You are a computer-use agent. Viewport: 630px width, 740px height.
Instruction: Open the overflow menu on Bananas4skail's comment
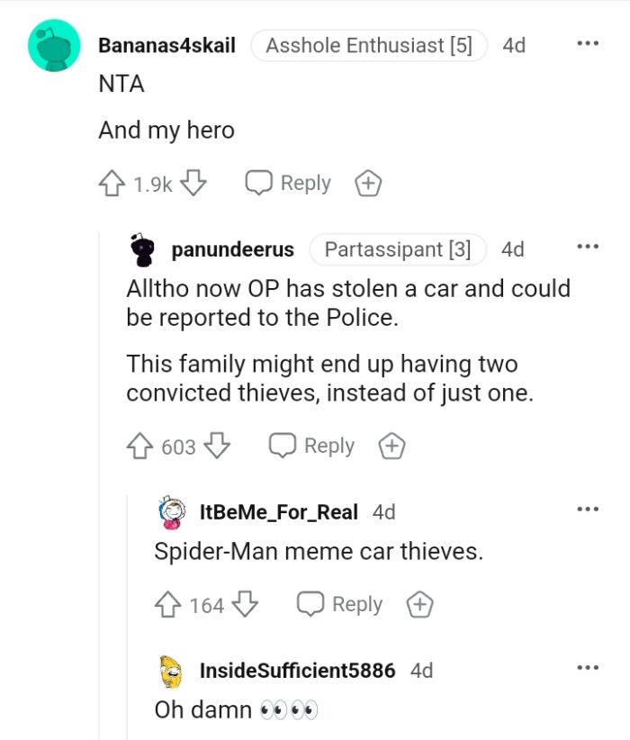[x=588, y=42]
